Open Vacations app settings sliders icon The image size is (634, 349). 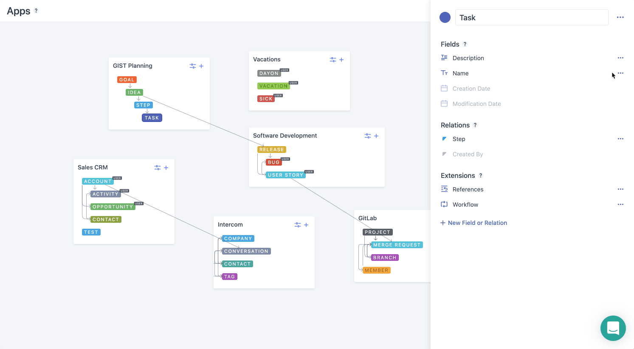[x=333, y=60]
